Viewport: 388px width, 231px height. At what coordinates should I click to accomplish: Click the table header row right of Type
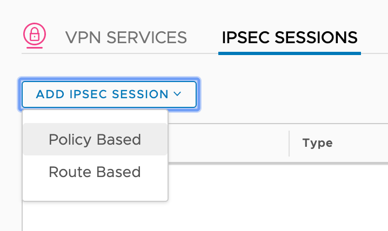[362, 143]
